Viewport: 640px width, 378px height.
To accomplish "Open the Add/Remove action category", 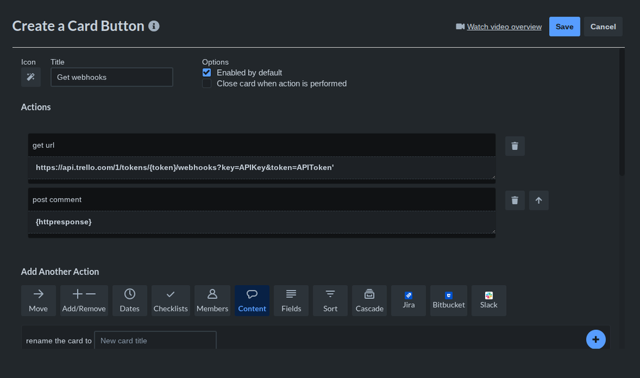I will click(84, 300).
